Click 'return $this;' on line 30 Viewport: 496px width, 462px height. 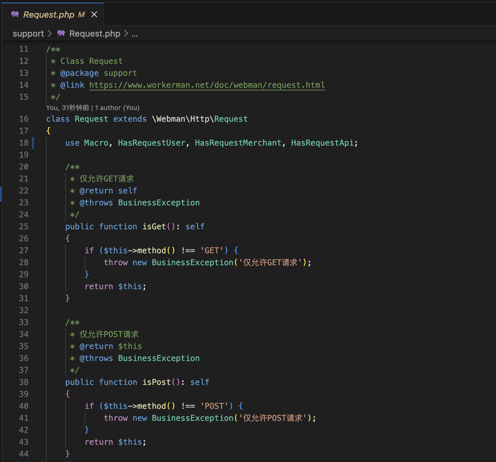point(116,287)
